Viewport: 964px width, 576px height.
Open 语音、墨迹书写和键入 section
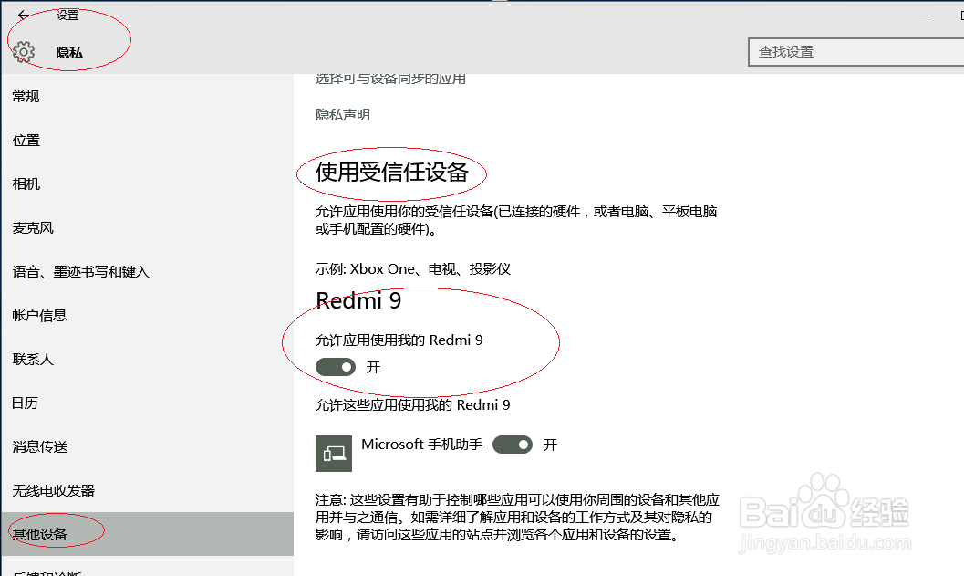coord(148,271)
